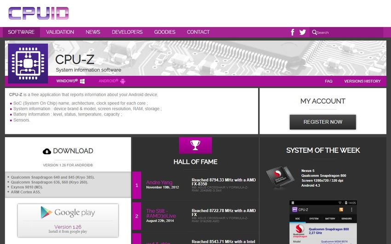Click Qualcomm Snapdragon 800 2,27 GHz text

pos(328,231)
